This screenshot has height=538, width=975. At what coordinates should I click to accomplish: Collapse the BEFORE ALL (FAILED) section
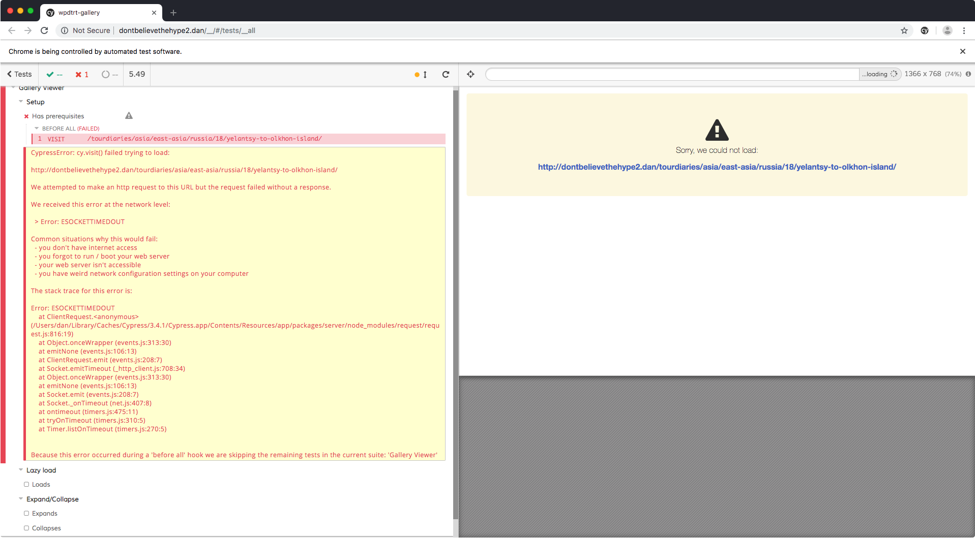coord(36,128)
